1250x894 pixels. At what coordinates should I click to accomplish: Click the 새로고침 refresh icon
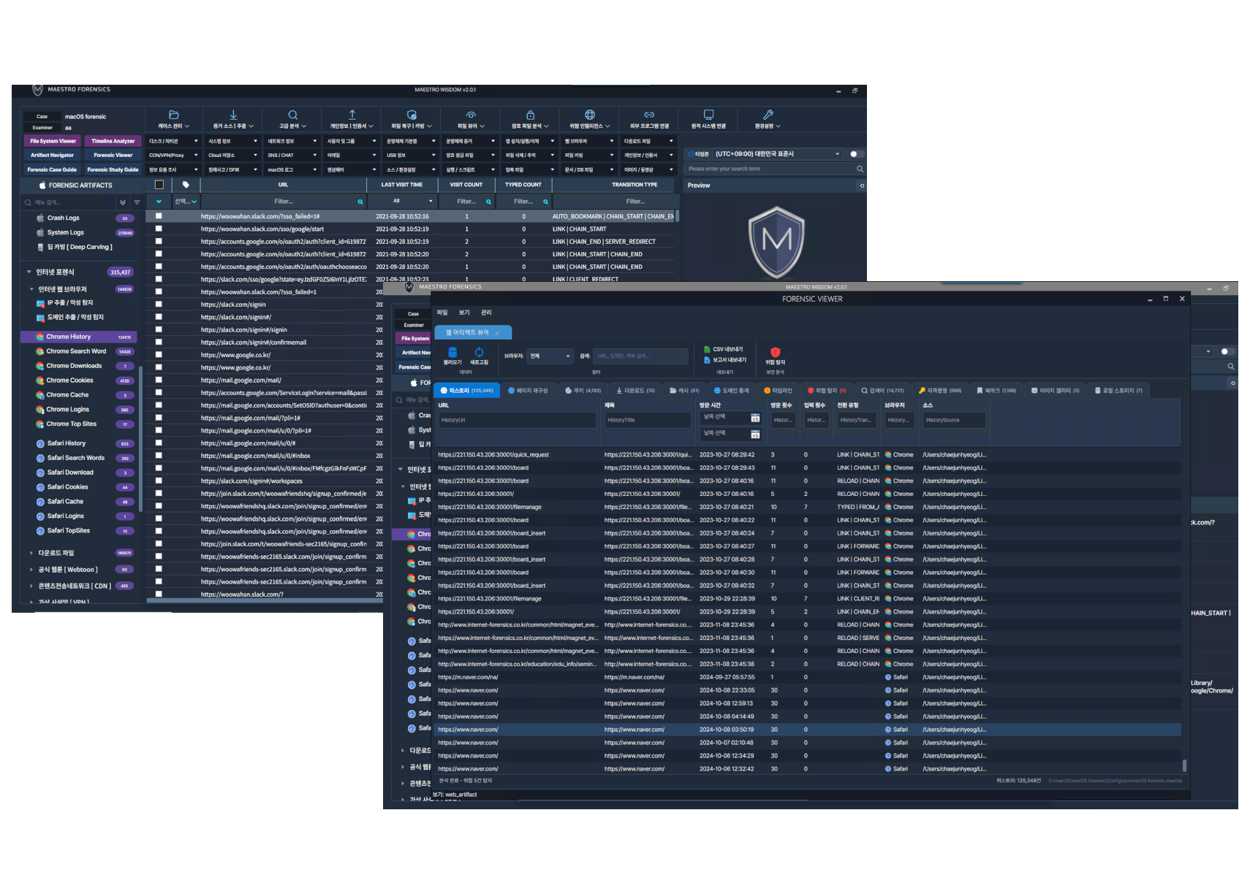pyautogui.click(x=479, y=353)
